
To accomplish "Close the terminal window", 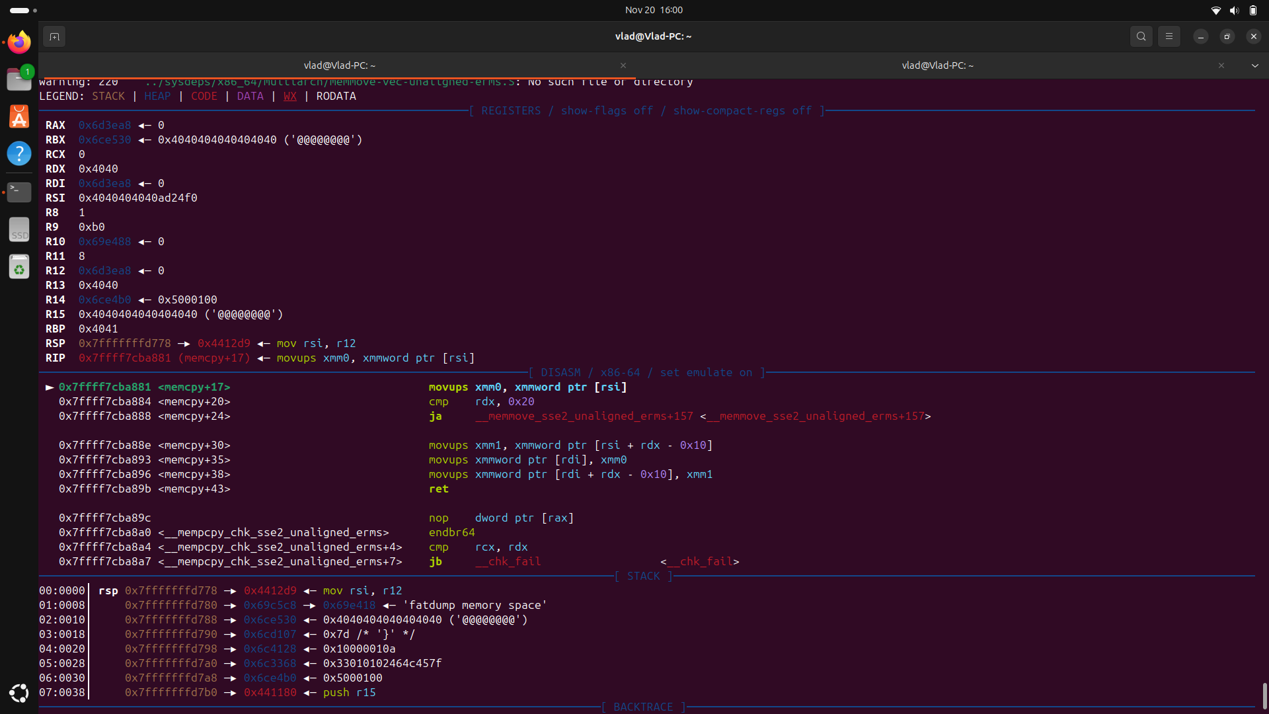I will click(x=1253, y=36).
